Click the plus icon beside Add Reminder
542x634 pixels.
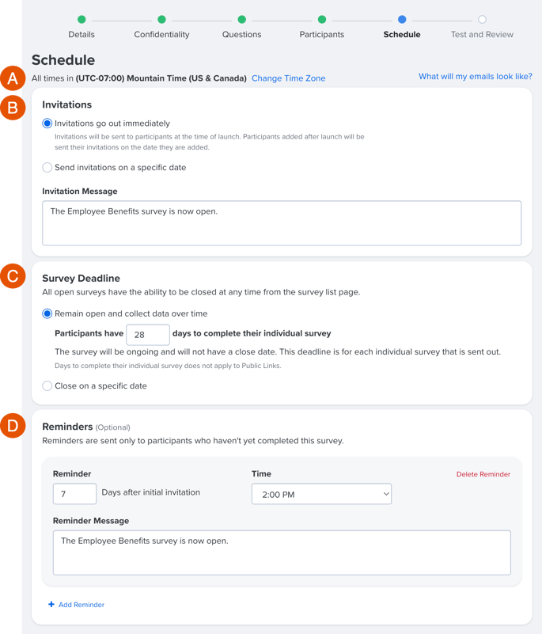click(51, 604)
